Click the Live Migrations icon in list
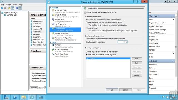 [53, 29]
